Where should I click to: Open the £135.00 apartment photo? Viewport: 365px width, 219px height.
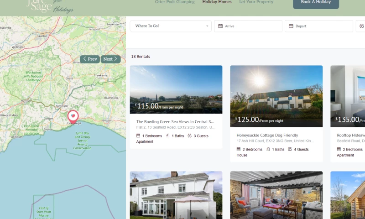348,96
